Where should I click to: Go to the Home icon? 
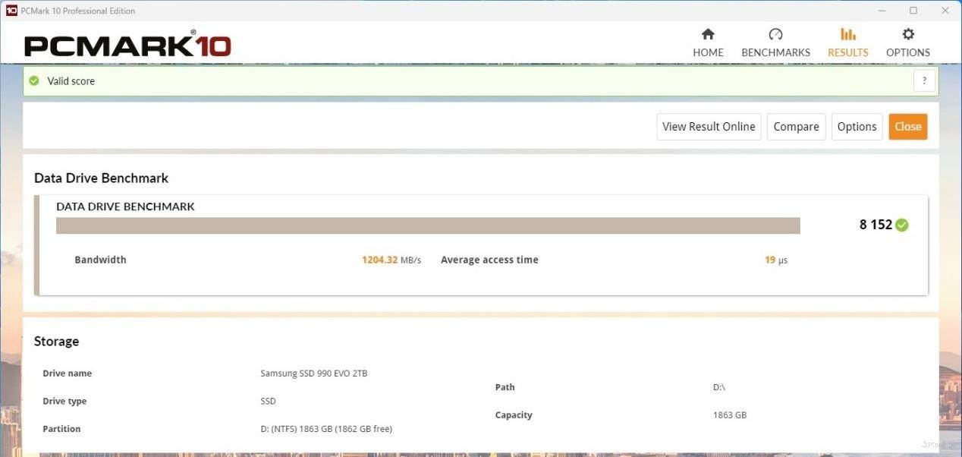708,34
